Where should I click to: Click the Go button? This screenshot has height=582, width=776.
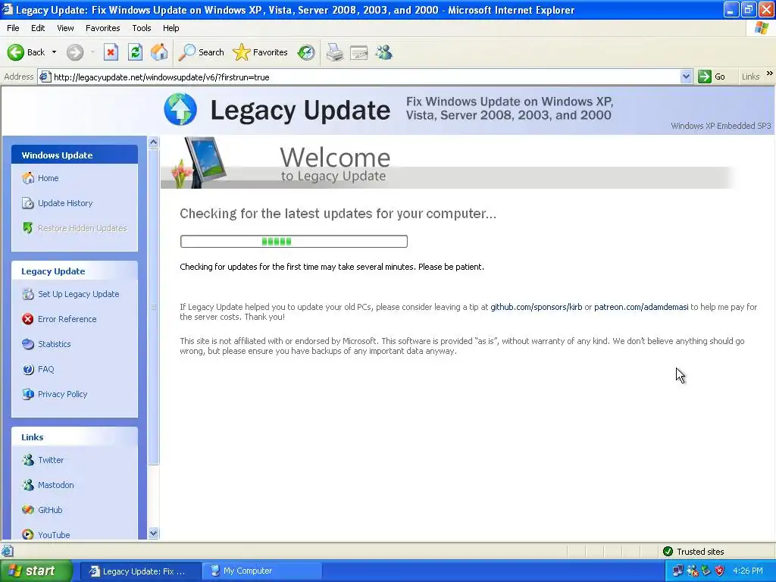point(712,77)
